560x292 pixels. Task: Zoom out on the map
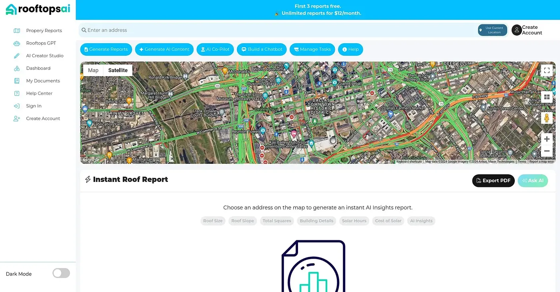click(547, 151)
